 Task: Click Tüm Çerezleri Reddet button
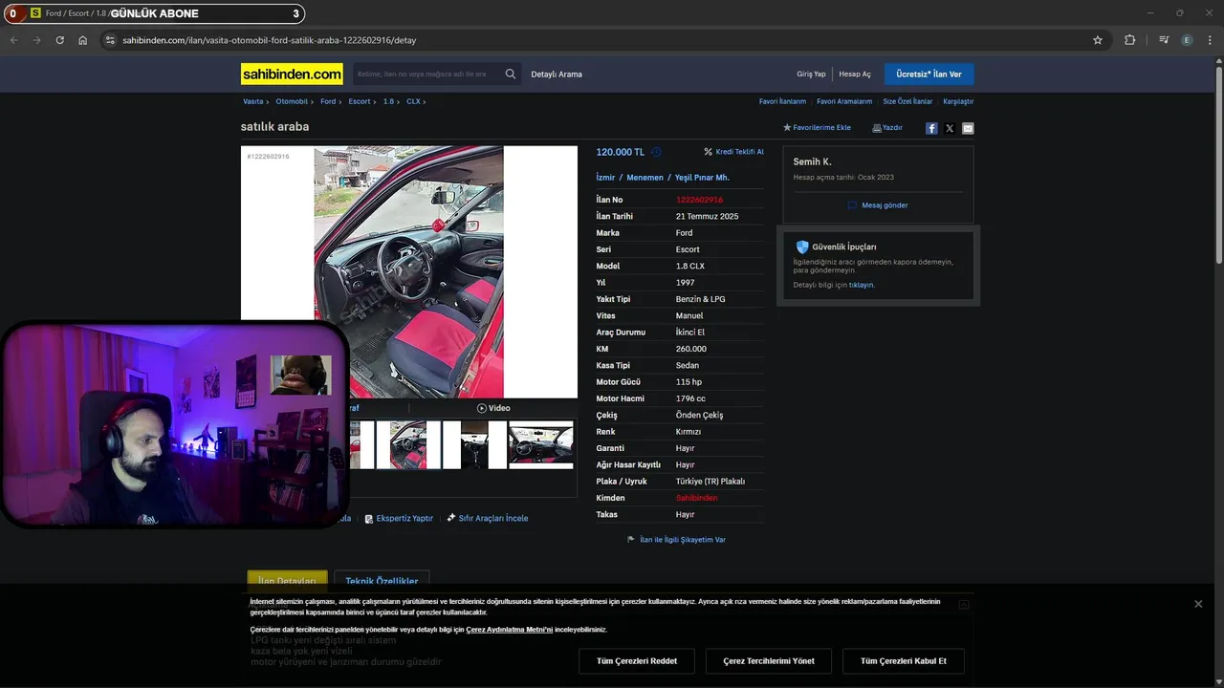(637, 661)
